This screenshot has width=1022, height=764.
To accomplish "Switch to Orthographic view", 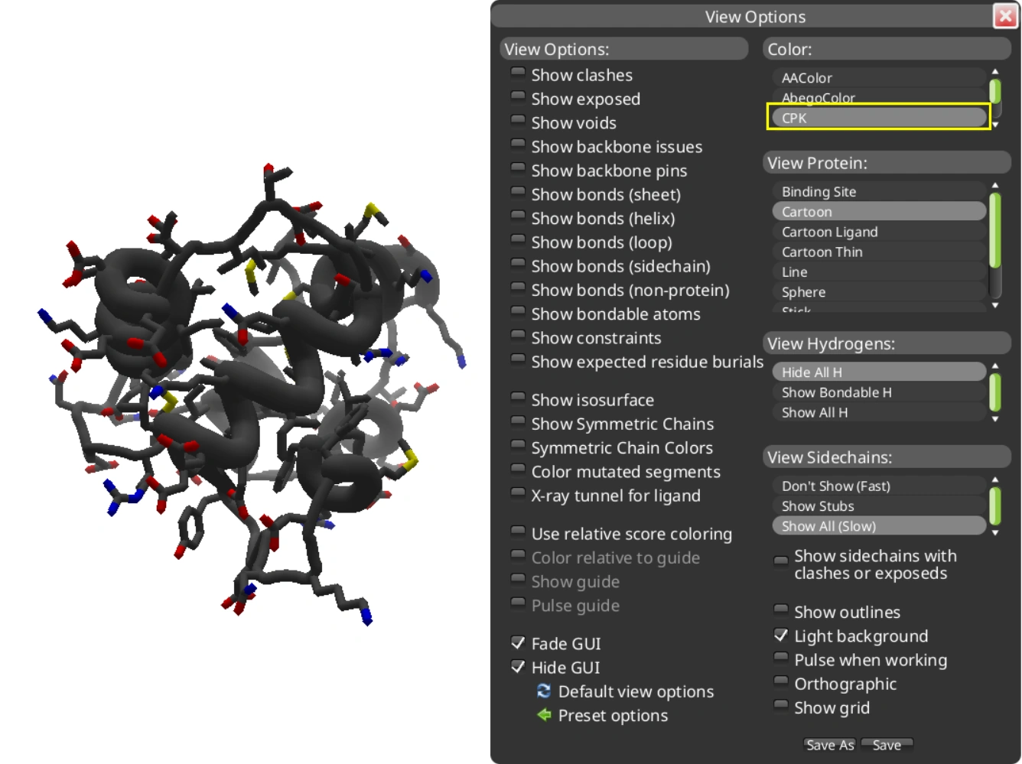I will 780,682.
